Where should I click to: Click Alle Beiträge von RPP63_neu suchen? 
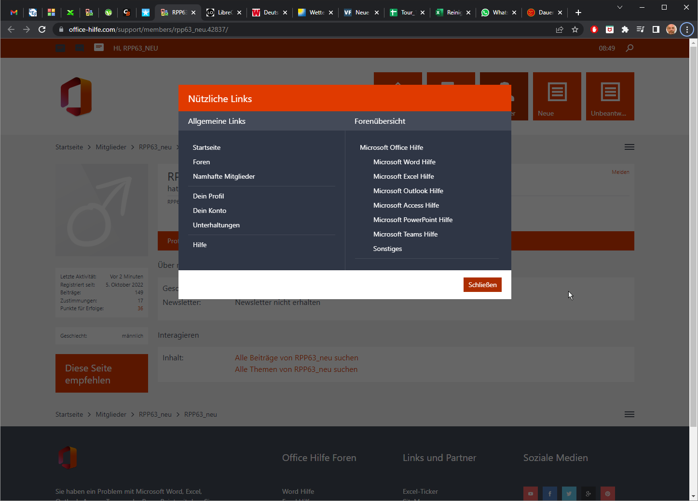click(296, 358)
